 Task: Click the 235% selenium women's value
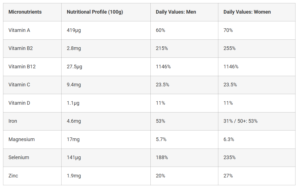pos(229,157)
